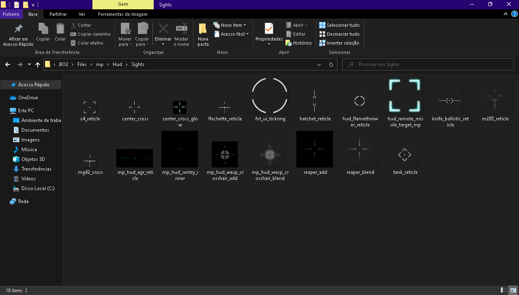This screenshot has height=295, width=519.
Task: Select Cortar in the ribbon
Action: (x=81, y=25)
